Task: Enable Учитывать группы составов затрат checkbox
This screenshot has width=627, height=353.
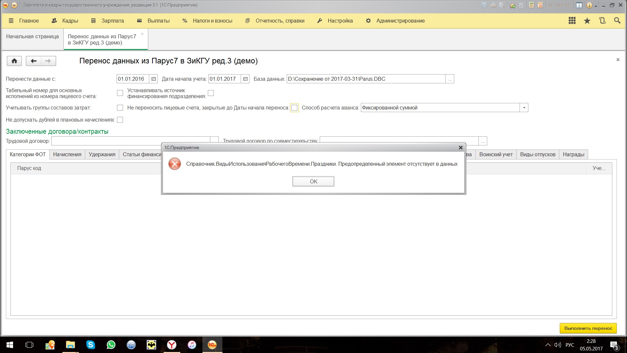Action: pyautogui.click(x=120, y=108)
